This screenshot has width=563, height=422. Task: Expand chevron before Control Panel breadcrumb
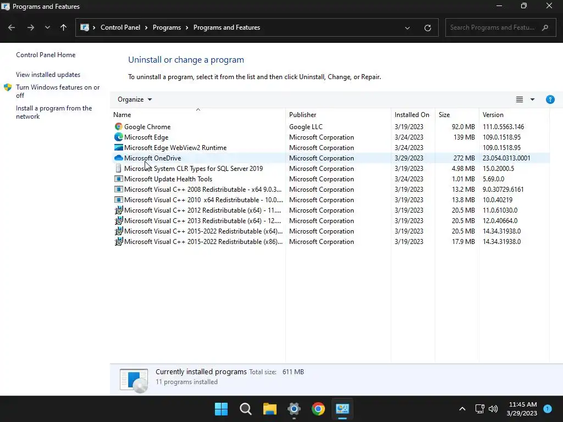tap(94, 27)
